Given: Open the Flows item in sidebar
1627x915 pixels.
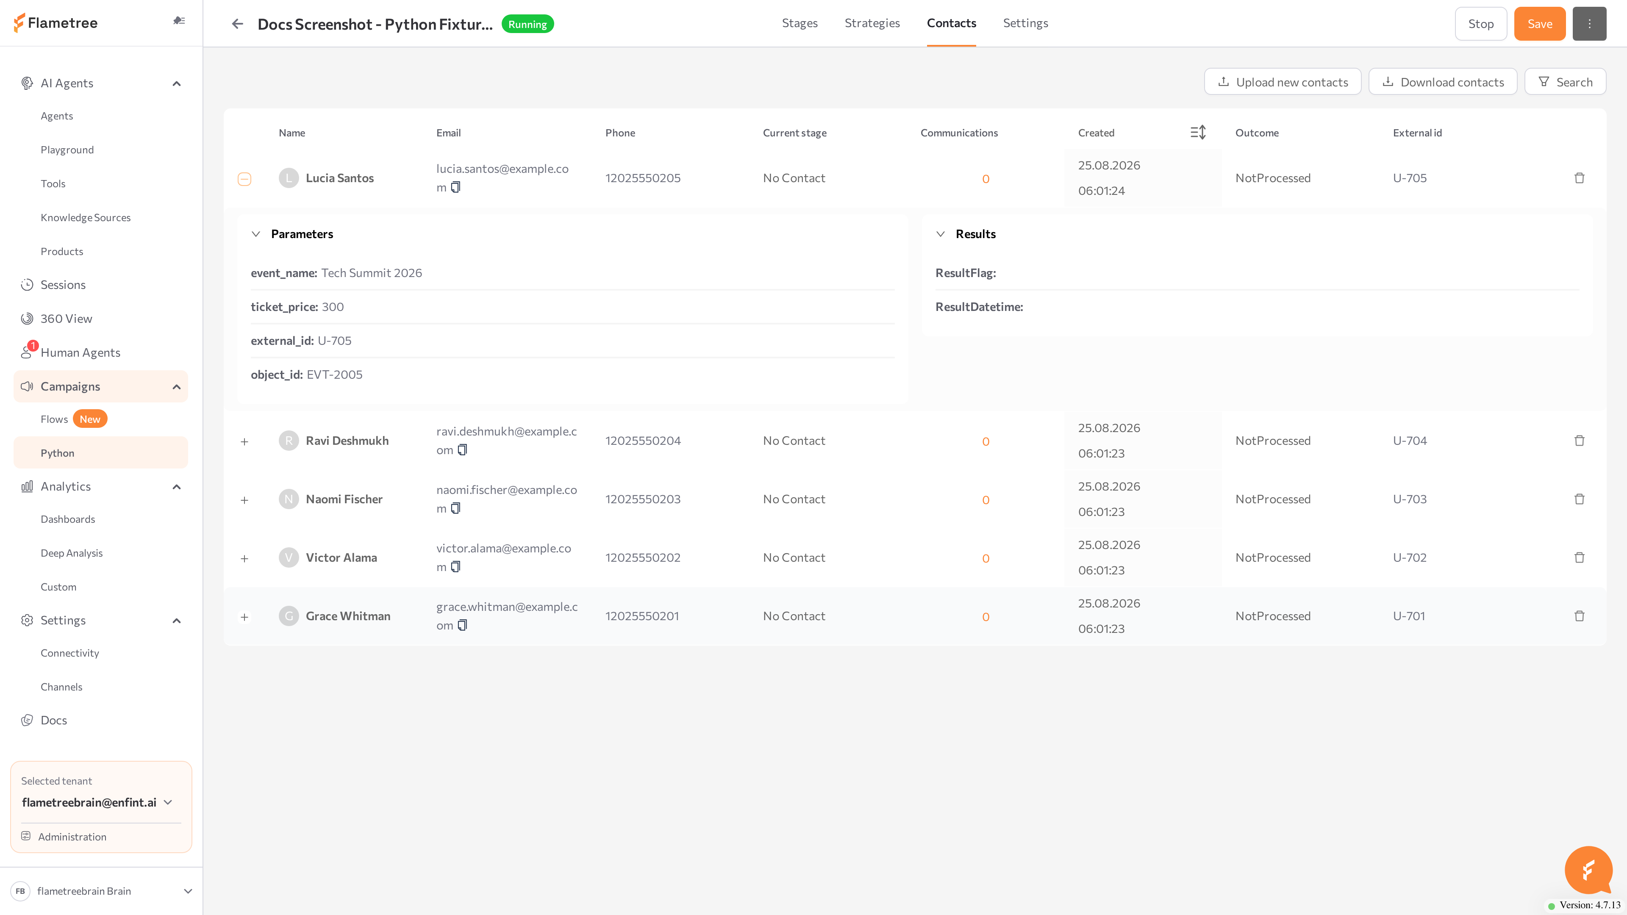Looking at the screenshot, I should pyautogui.click(x=54, y=419).
